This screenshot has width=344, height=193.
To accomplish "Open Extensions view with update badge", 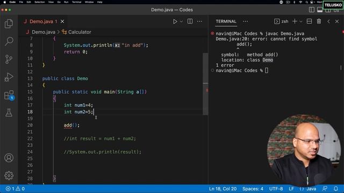I will tap(9, 95).
